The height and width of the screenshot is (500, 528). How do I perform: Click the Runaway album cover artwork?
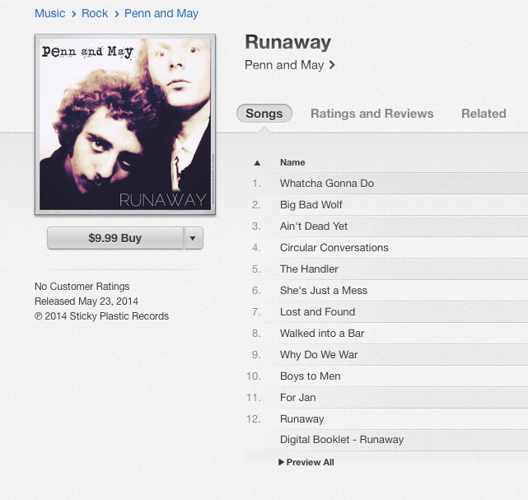pos(125,124)
